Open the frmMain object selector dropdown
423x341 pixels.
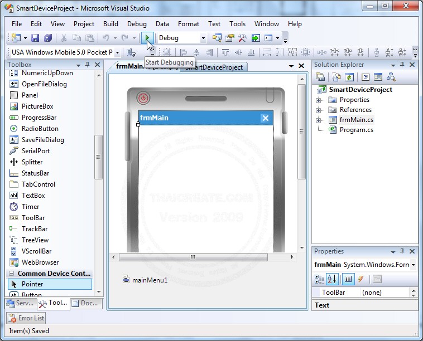414,265
